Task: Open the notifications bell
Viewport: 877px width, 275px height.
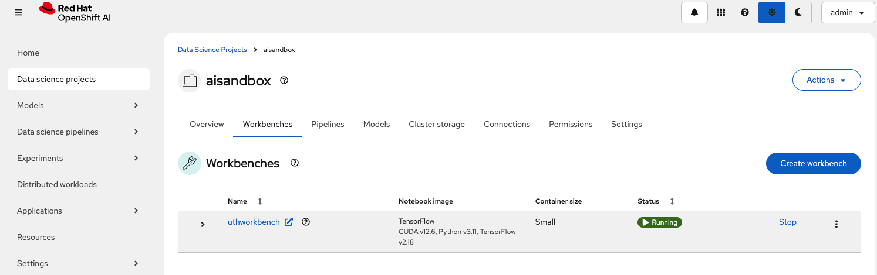Action: tap(694, 12)
